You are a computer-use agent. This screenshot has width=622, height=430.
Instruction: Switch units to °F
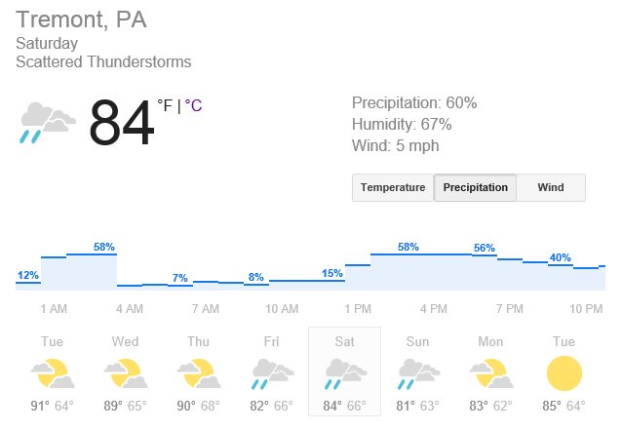pyautogui.click(x=165, y=105)
